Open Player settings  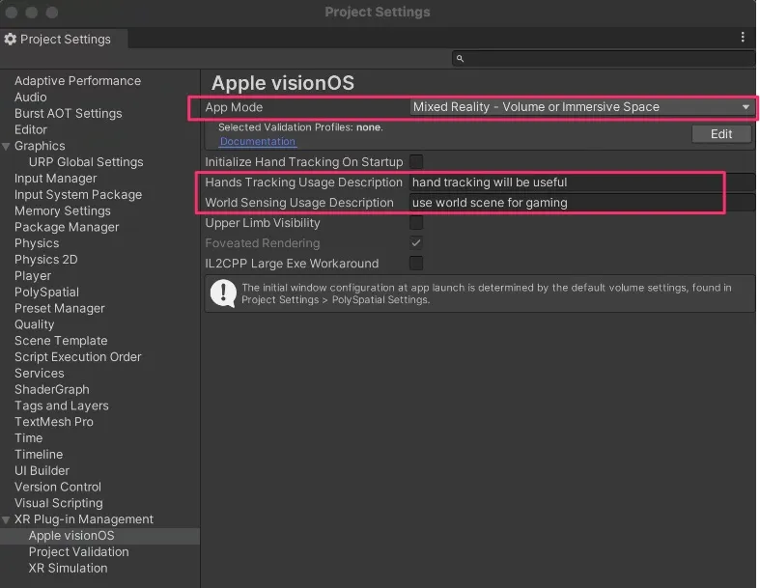[33, 276]
